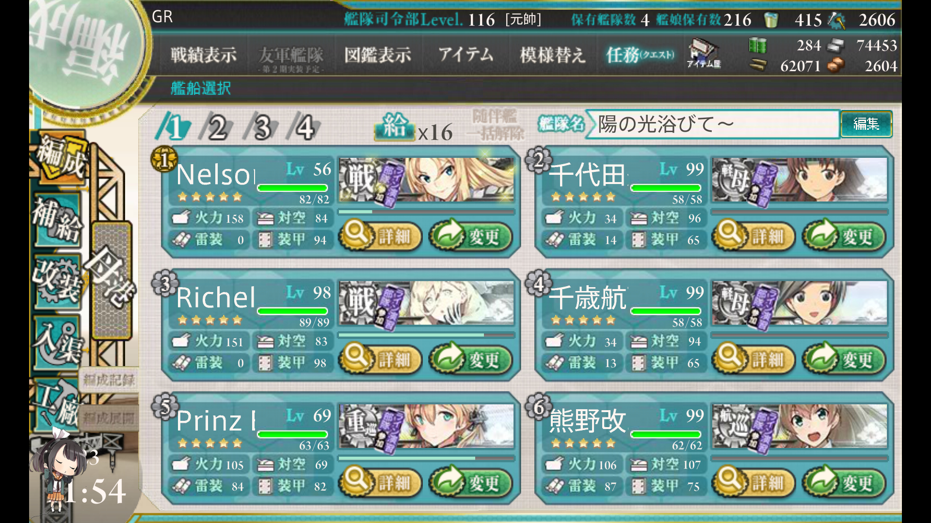Open the 編成 fleet composition sidebar icon
Image resolution: width=931 pixels, height=523 pixels.
[61, 160]
